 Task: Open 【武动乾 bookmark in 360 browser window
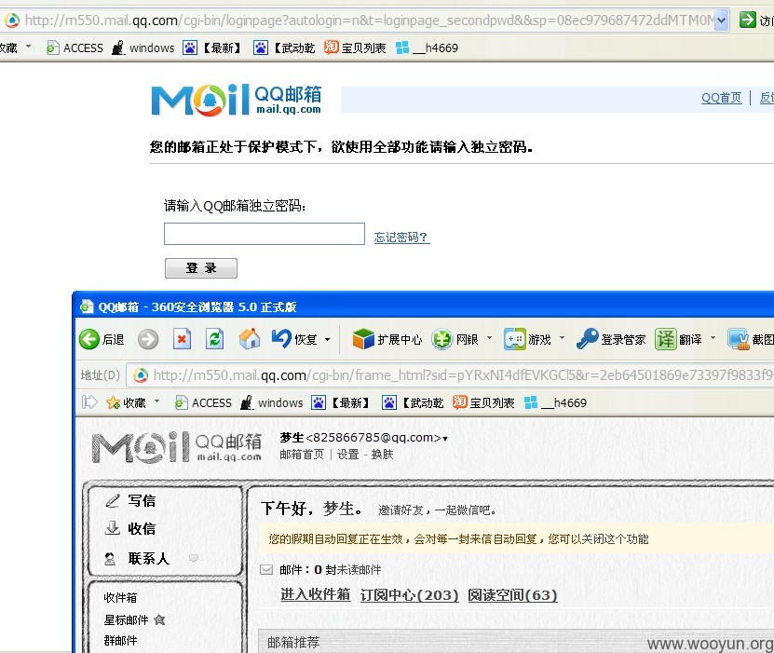tap(413, 402)
